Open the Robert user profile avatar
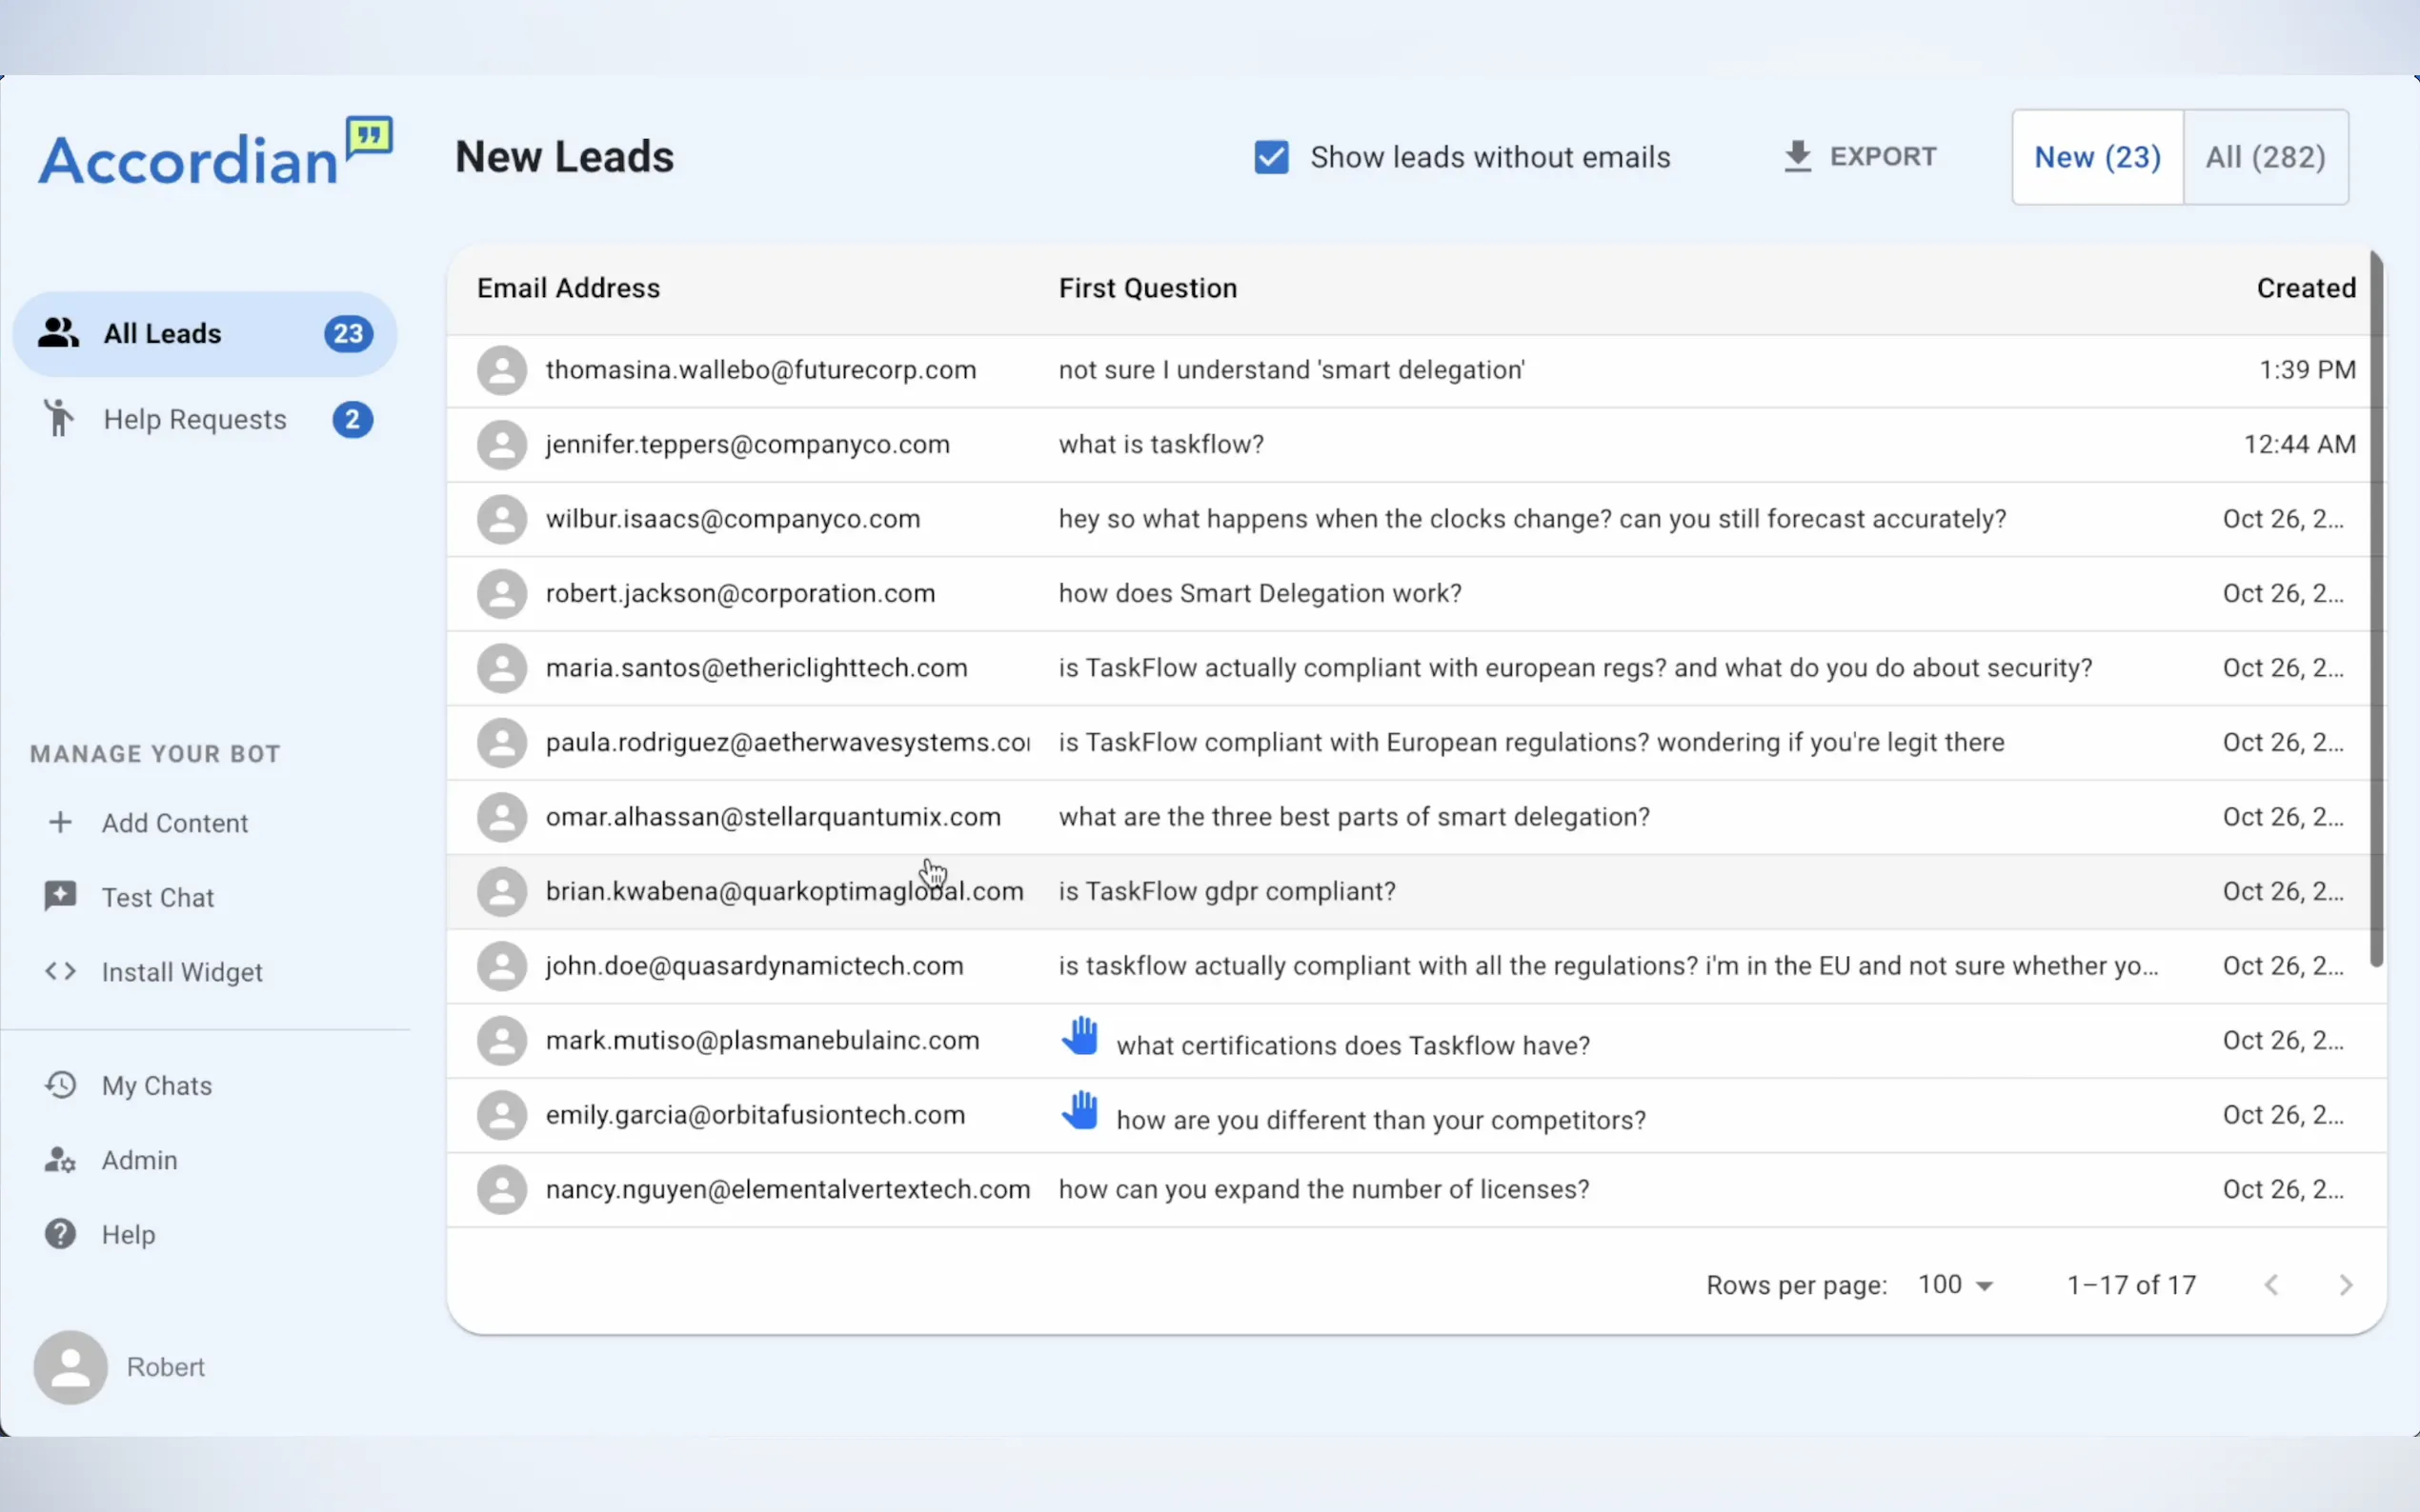 [x=71, y=1366]
